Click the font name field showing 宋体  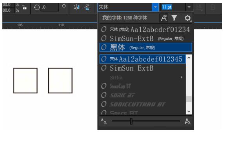(125, 7)
